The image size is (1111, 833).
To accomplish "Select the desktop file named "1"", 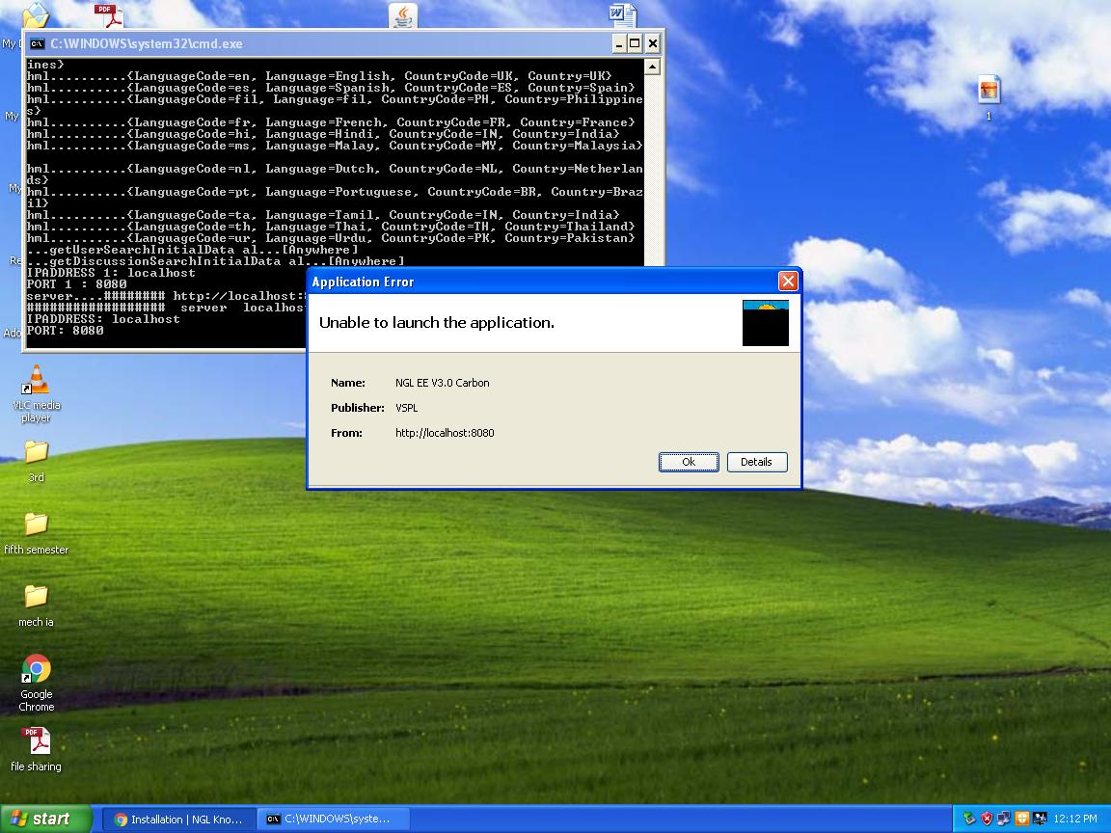I will point(989,91).
